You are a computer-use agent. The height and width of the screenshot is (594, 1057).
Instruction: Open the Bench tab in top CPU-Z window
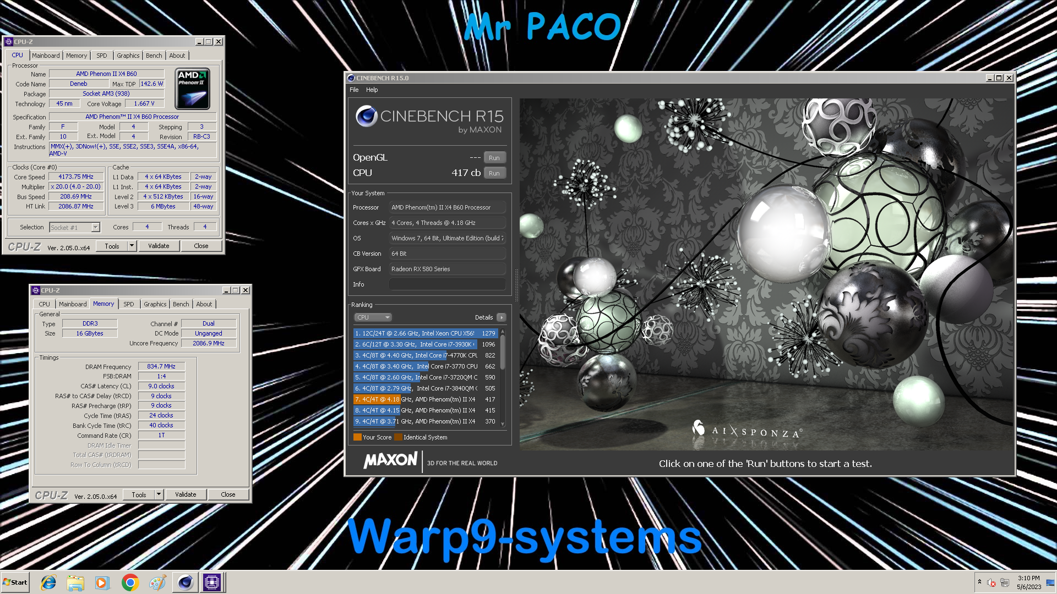pos(154,56)
